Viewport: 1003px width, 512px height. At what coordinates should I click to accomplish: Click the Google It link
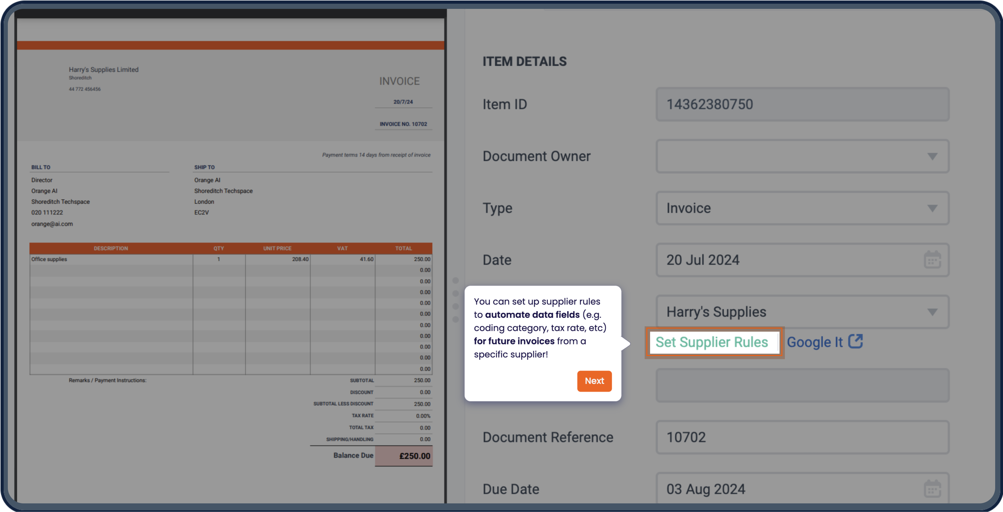click(815, 342)
